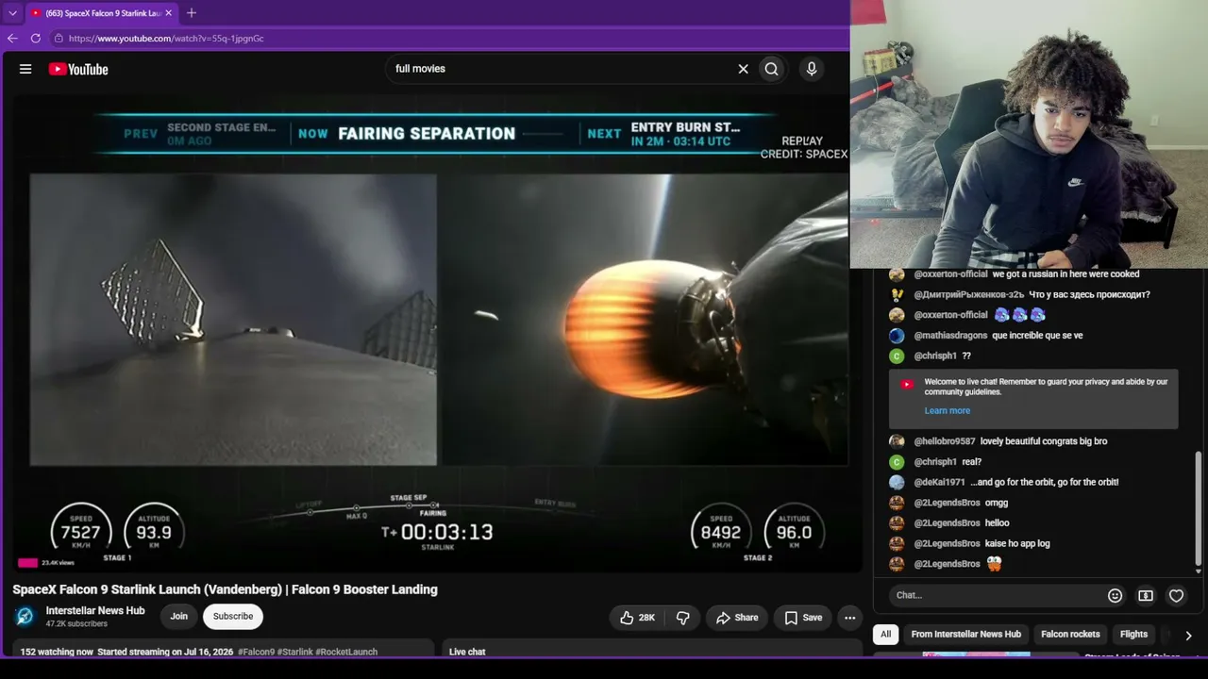Subscribe to Interstellar News Hub
The height and width of the screenshot is (679, 1208).
pos(233,617)
